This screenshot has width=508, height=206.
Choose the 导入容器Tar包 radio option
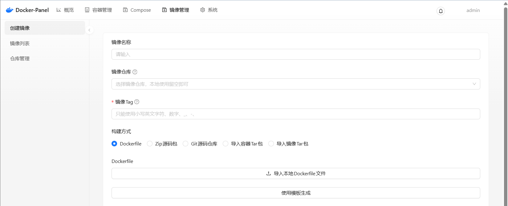point(226,144)
